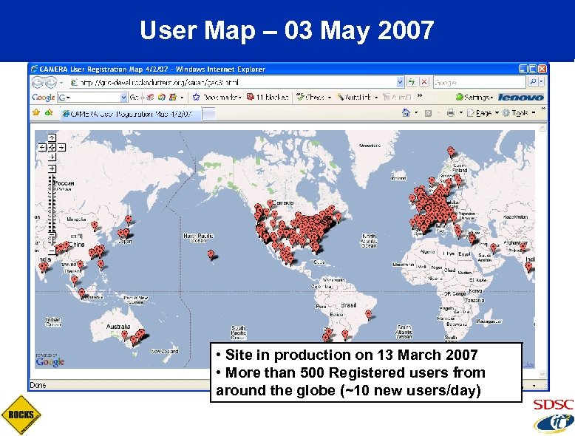The height and width of the screenshot is (436, 575).
Task: Focus the address bar URL field
Action: (x=233, y=83)
